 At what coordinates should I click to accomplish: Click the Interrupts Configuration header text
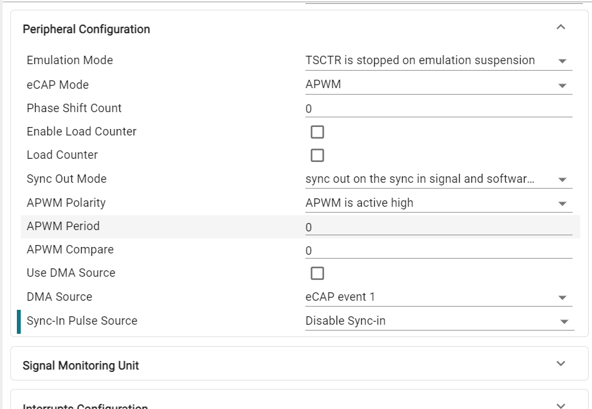(x=85, y=406)
